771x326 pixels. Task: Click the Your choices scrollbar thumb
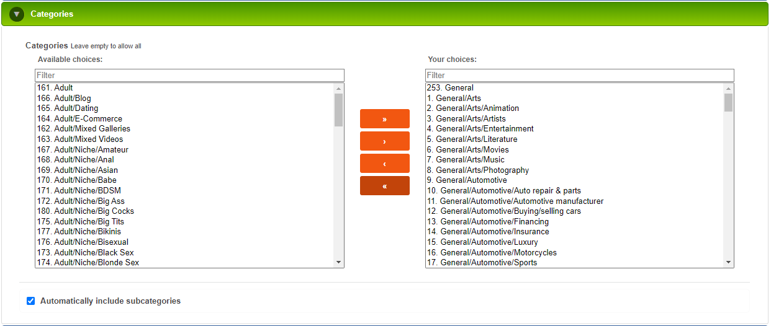tap(729, 102)
